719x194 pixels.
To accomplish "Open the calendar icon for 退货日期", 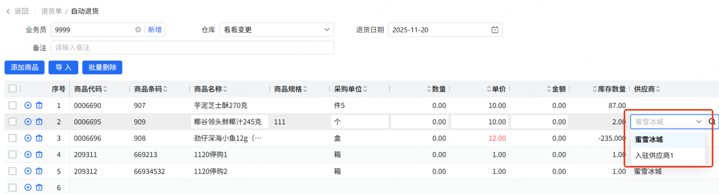I will point(495,30).
